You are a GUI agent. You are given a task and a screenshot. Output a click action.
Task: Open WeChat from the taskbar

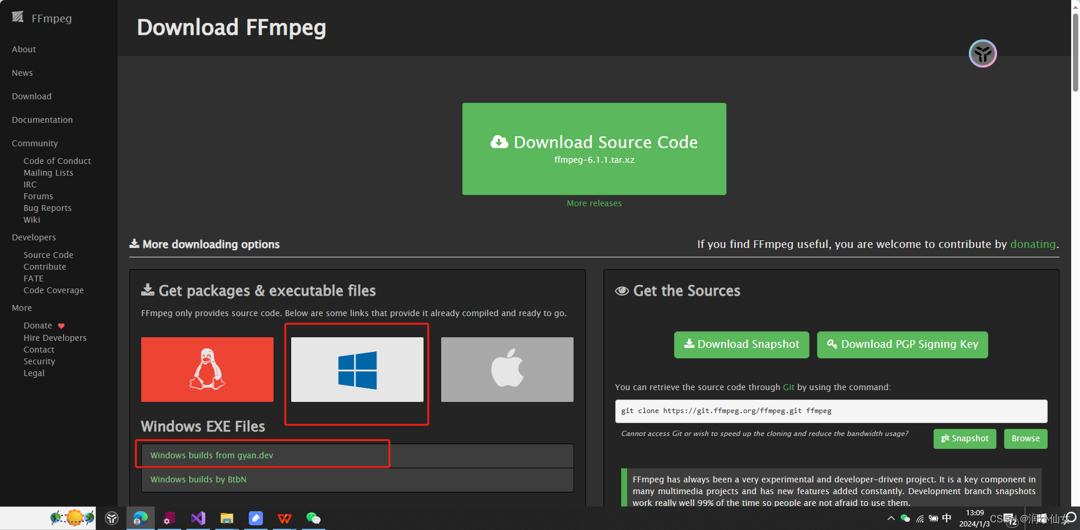314,518
